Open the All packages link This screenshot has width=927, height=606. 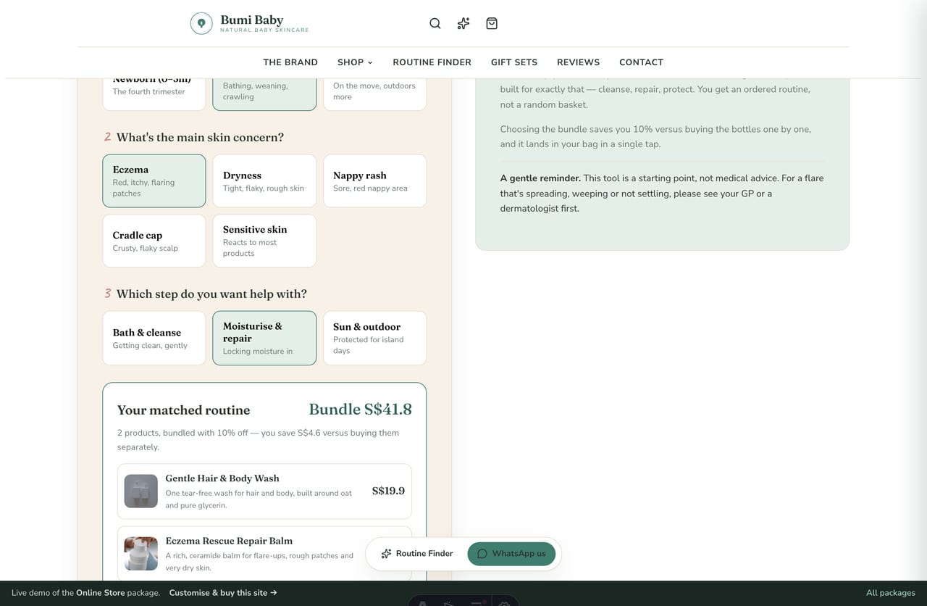click(891, 593)
